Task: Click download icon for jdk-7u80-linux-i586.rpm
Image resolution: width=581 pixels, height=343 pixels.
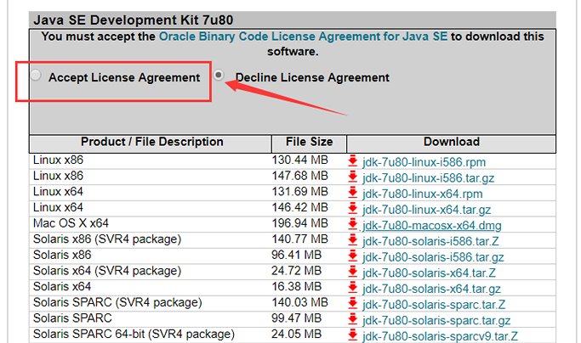Action: tap(353, 161)
